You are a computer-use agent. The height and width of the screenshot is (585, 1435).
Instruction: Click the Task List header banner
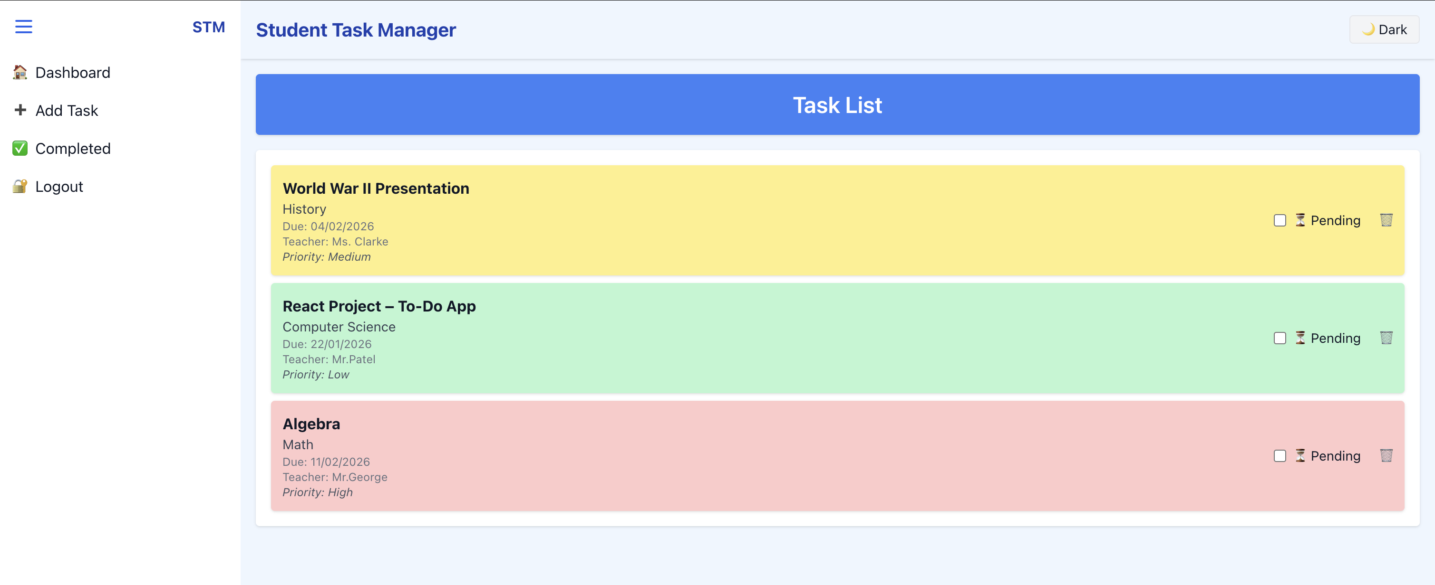pos(837,104)
